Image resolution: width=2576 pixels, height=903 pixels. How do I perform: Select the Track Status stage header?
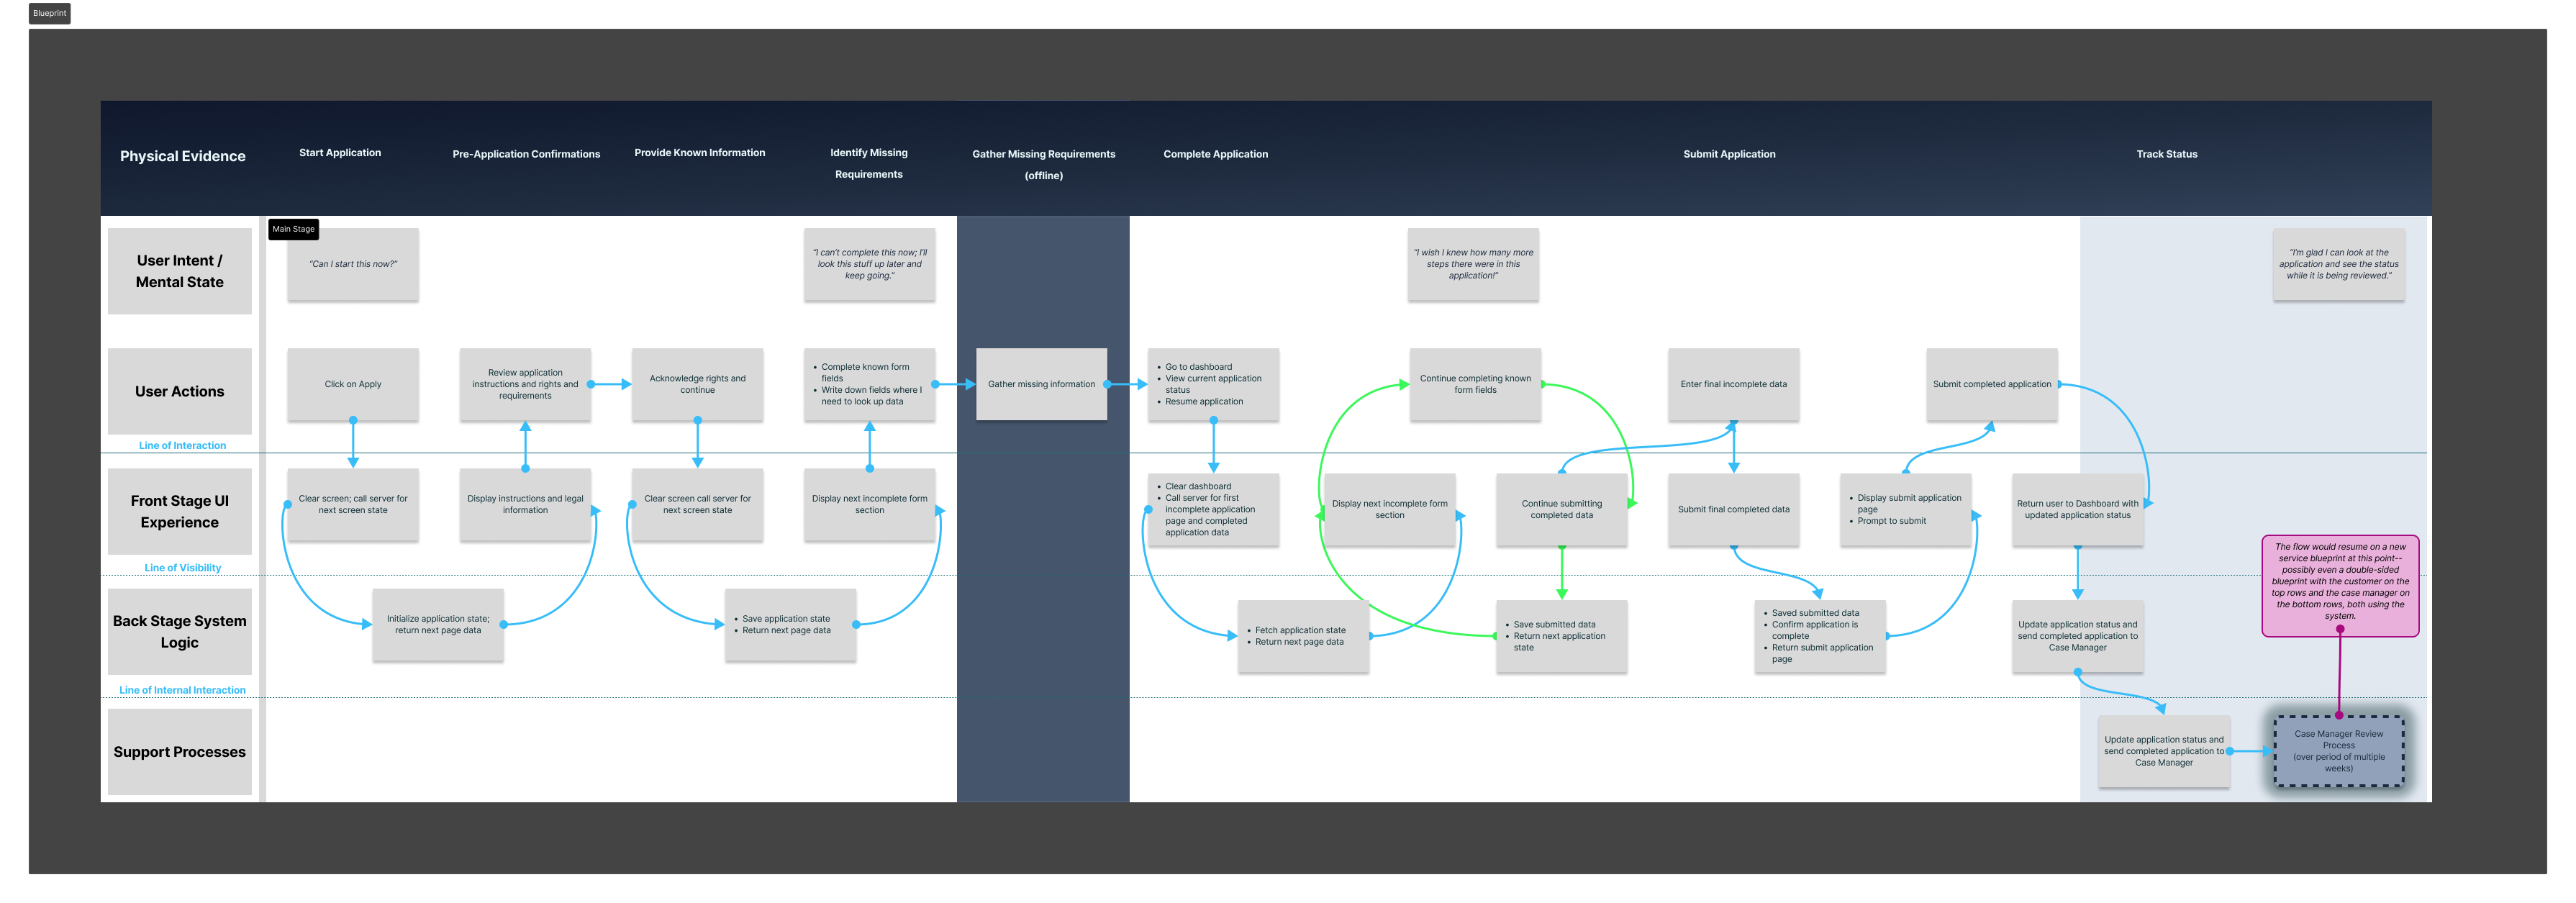[2167, 153]
